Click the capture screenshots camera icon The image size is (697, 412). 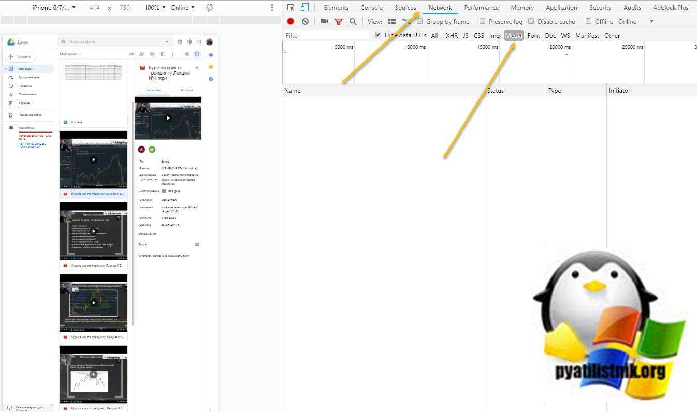click(x=324, y=22)
